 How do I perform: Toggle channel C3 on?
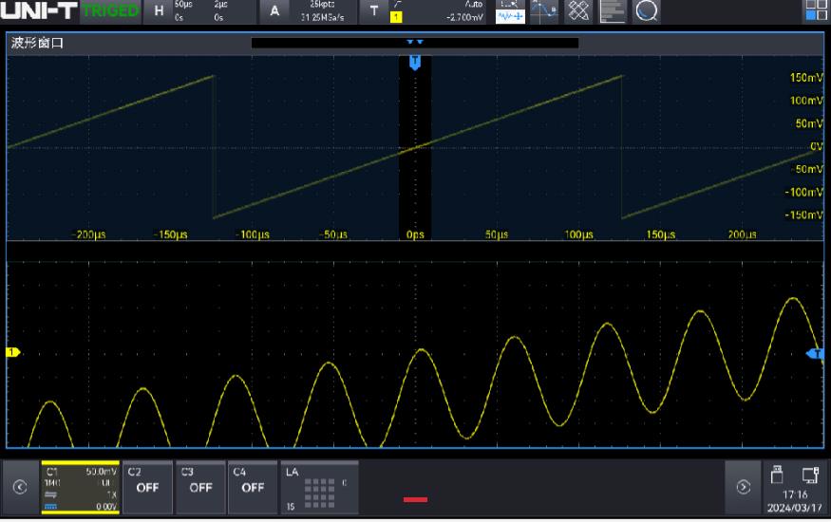[x=200, y=487]
